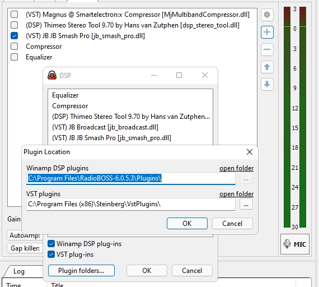Switch to the Log tab

[19, 271]
